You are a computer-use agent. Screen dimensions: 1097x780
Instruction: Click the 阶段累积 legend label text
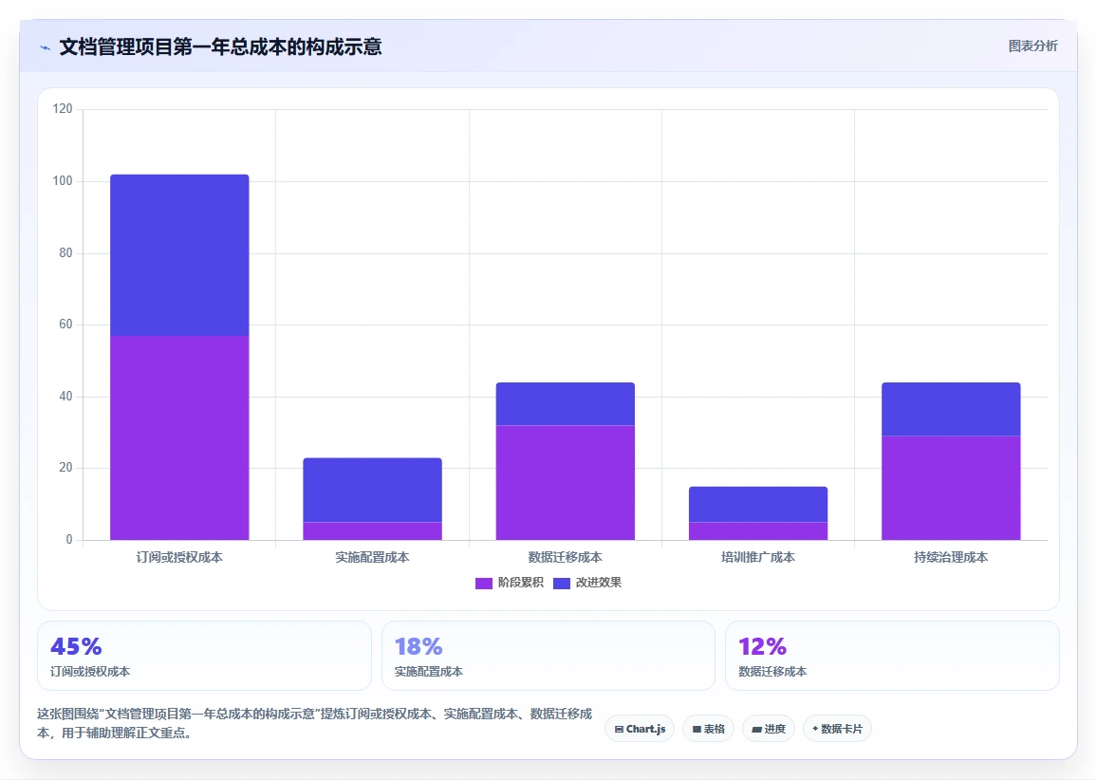(x=521, y=583)
